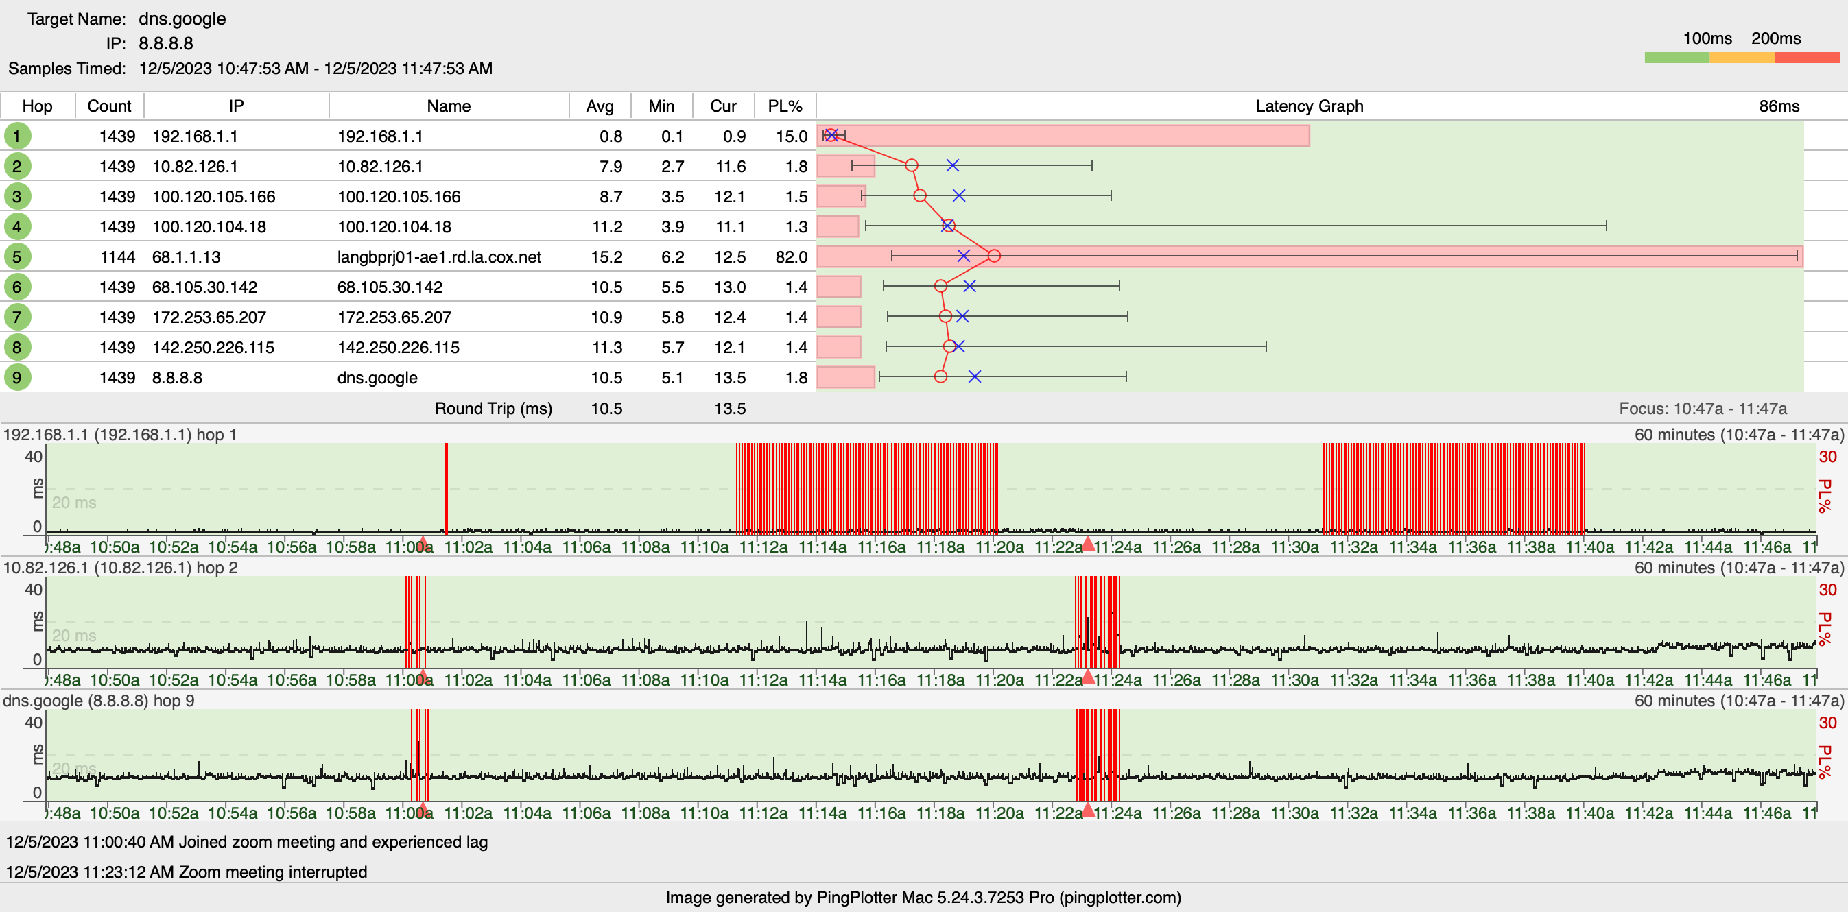Click the red circle on hop 5 latency graph
This screenshot has height=912, width=1848.
pos(993,256)
